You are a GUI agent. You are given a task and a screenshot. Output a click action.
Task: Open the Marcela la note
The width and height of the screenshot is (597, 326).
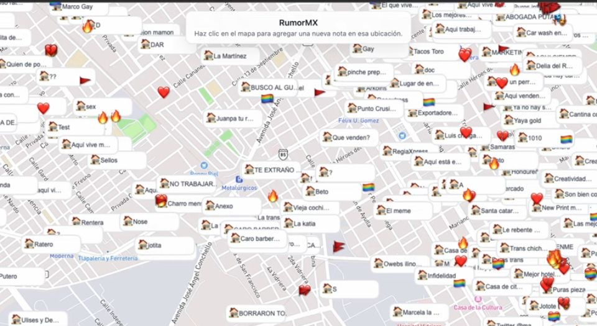(419, 312)
